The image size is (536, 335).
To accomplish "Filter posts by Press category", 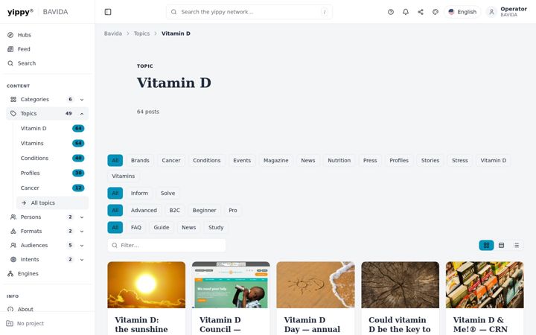I will (370, 160).
